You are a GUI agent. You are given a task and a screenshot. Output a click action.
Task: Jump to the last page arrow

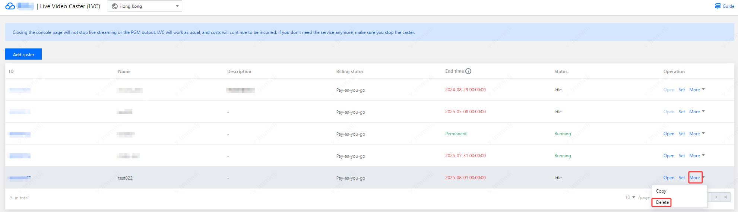click(x=725, y=197)
